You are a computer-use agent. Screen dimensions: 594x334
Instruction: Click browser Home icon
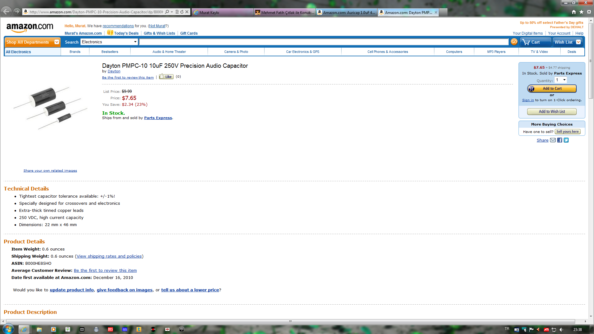pyautogui.click(x=574, y=12)
